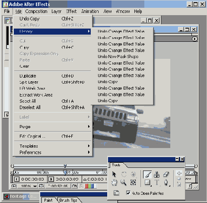
Task: Toggle the Auto Open Palettes checkbox
Action: 128,193
